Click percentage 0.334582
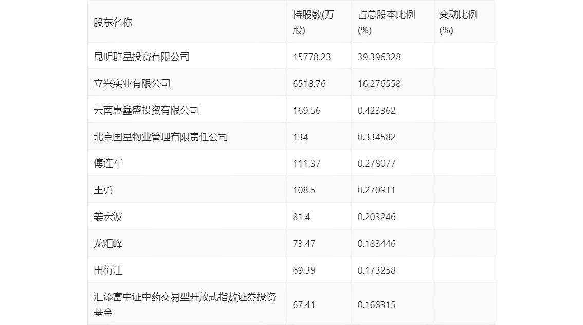The image size is (583, 325). click(377, 137)
